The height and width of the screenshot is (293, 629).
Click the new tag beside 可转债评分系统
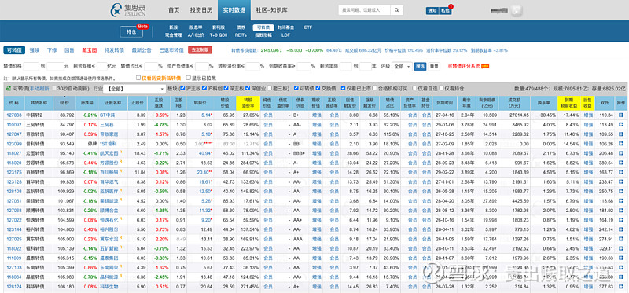(x=484, y=66)
